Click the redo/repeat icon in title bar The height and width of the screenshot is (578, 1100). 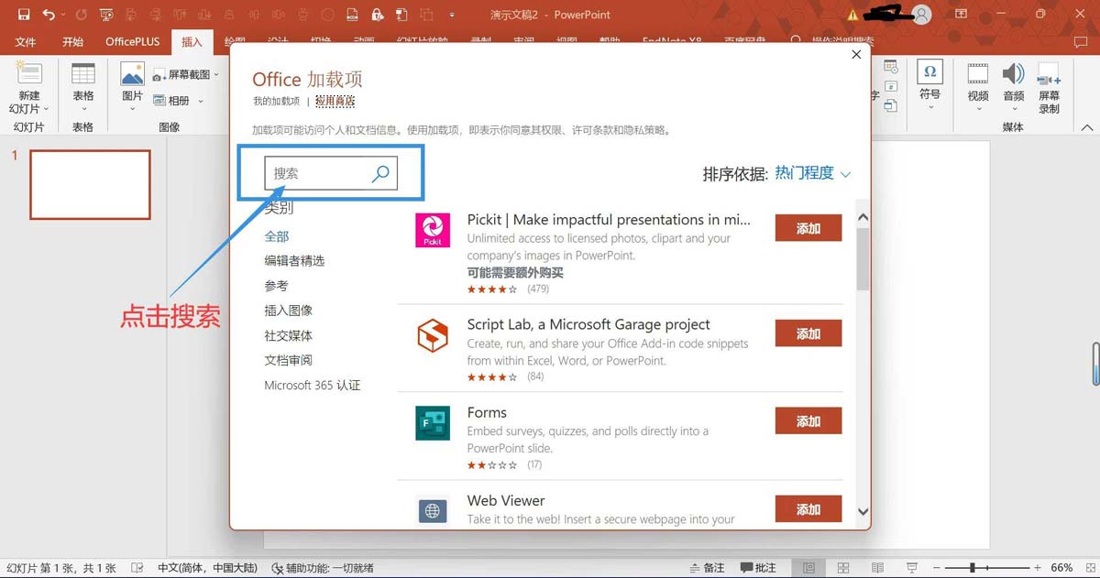(81, 15)
